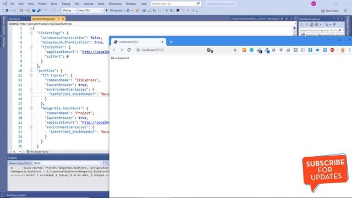This screenshot has height=198, width=352.
Task: Click the user account avatar
Action: tap(313, 4)
